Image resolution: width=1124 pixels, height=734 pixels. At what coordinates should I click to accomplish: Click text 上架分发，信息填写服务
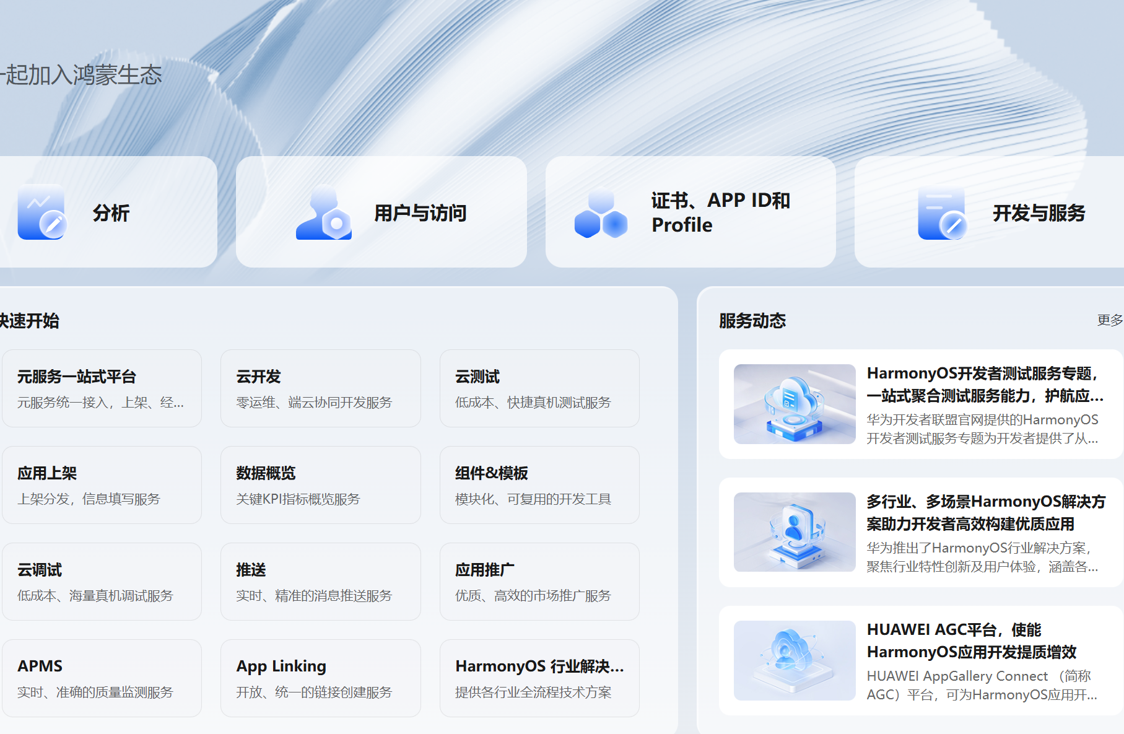[x=89, y=499]
